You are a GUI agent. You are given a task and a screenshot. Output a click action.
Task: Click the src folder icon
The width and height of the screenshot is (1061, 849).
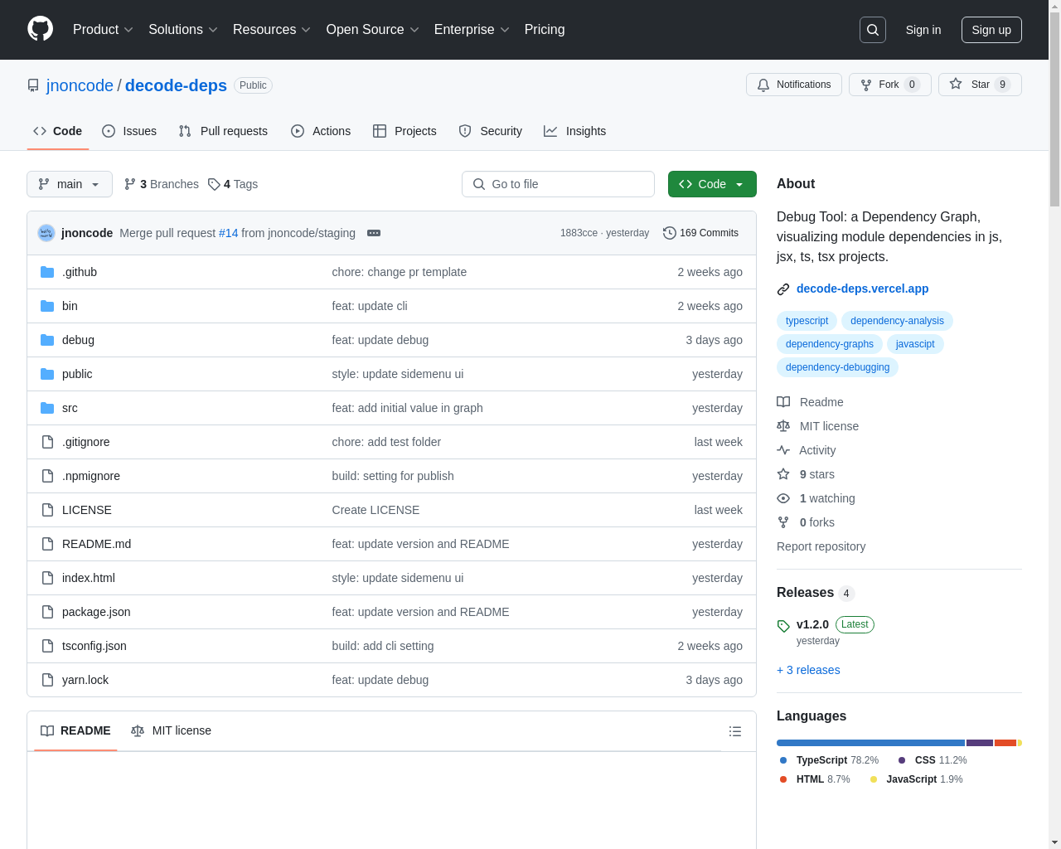(x=47, y=408)
